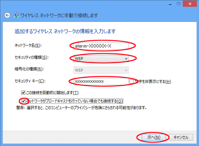Screen dimensions: 199x146
Task: Click the 次へ(N) button
Action: [154, 137]
